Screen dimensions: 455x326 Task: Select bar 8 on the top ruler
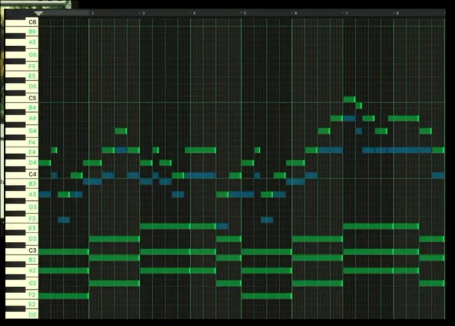[x=396, y=14]
